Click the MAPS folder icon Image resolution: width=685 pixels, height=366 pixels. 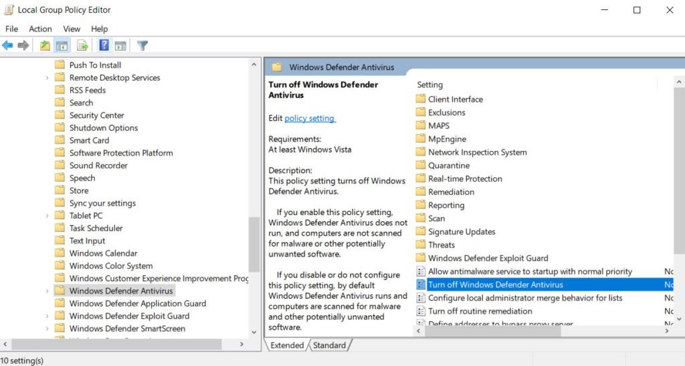420,125
